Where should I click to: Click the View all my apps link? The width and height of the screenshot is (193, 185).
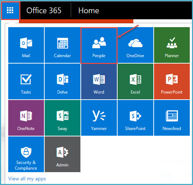click(27, 179)
